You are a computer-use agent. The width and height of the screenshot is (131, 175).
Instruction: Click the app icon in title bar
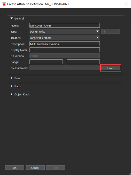pos(4,4)
